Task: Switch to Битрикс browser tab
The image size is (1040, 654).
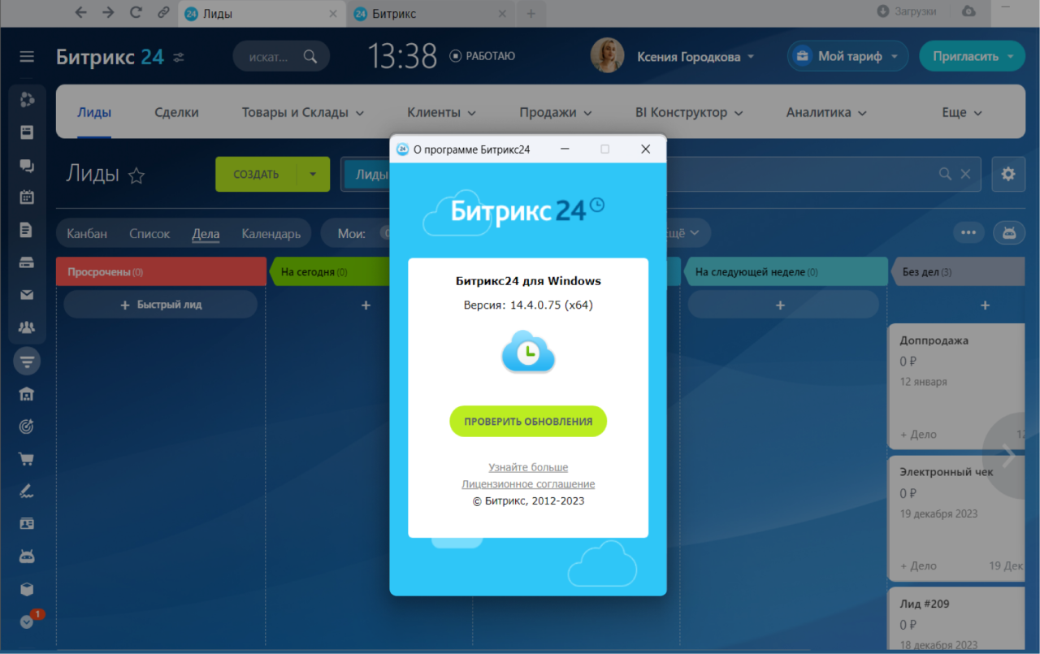Action: 431,14
